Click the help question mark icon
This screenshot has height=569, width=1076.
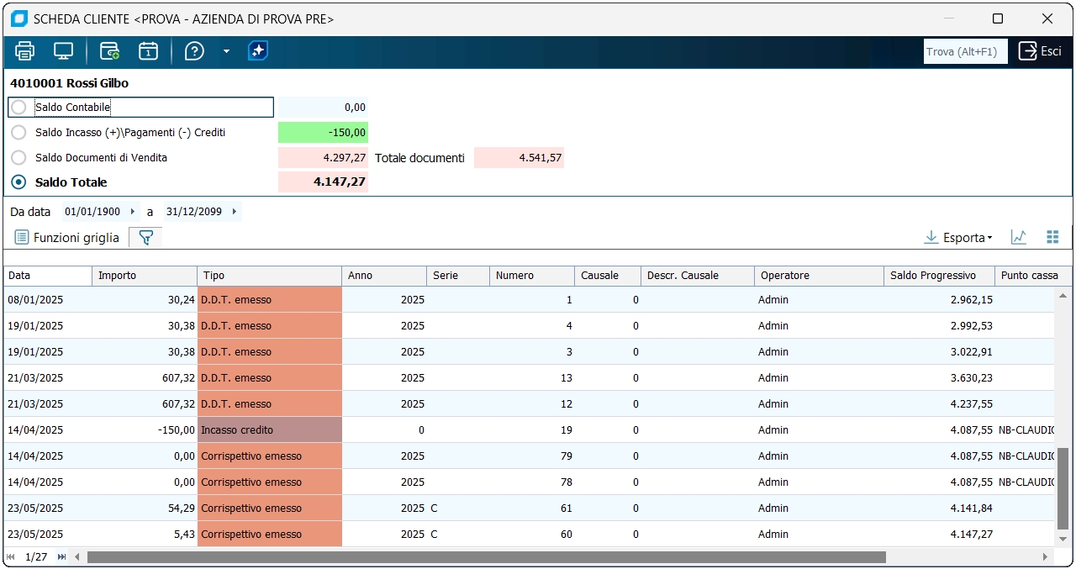point(194,51)
